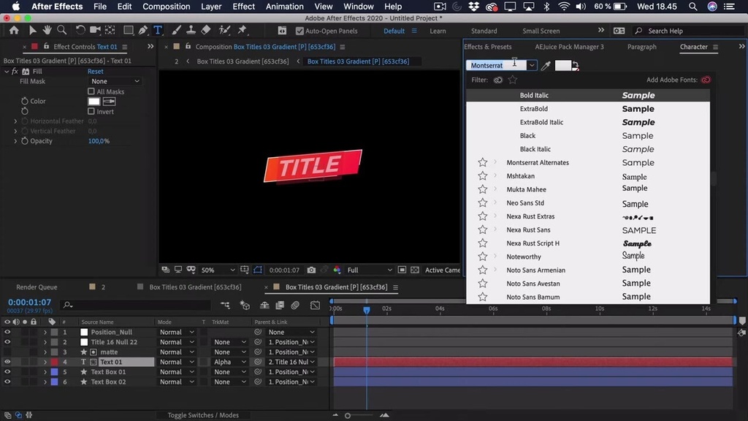This screenshot has height=421, width=748.
Task: Click the Toggle Transparency Grid icon
Action: (x=415, y=270)
